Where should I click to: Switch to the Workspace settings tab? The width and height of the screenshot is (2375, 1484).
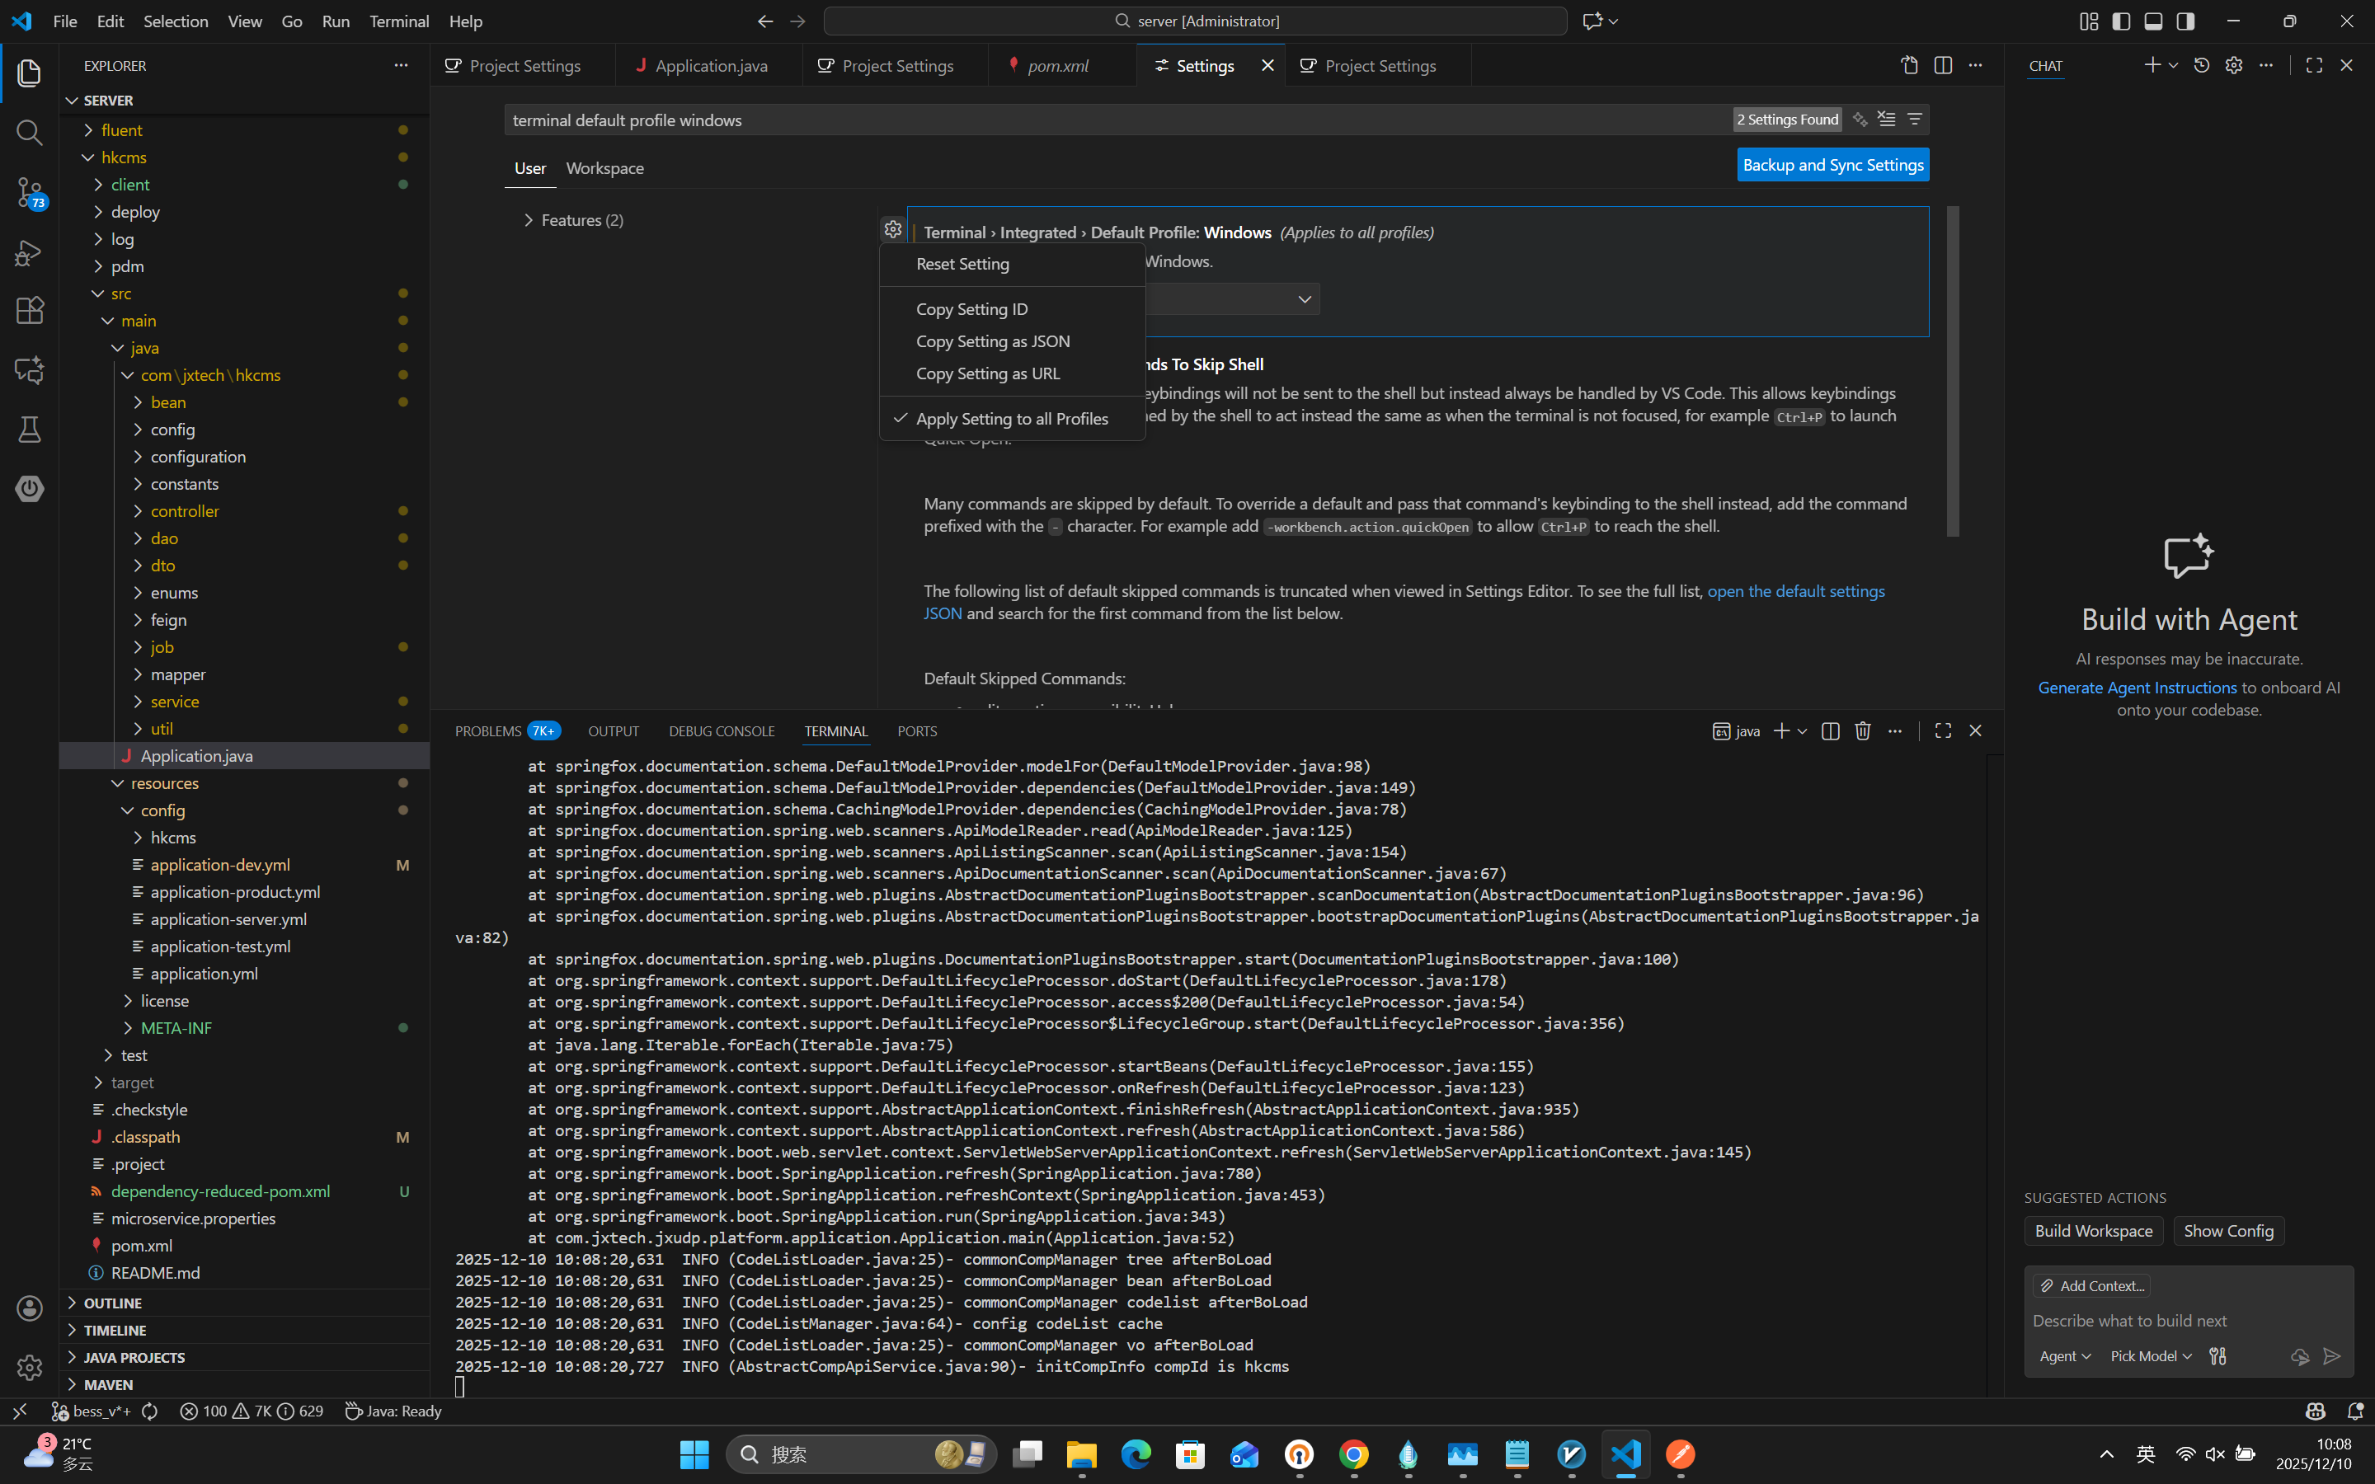(604, 168)
